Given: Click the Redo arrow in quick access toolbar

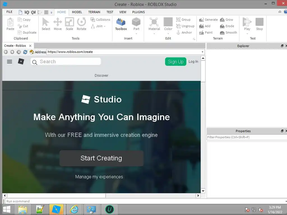Looking at the screenshot, I should (33, 12).
